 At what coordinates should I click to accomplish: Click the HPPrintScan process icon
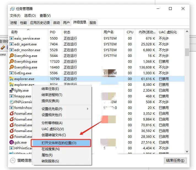12,148
